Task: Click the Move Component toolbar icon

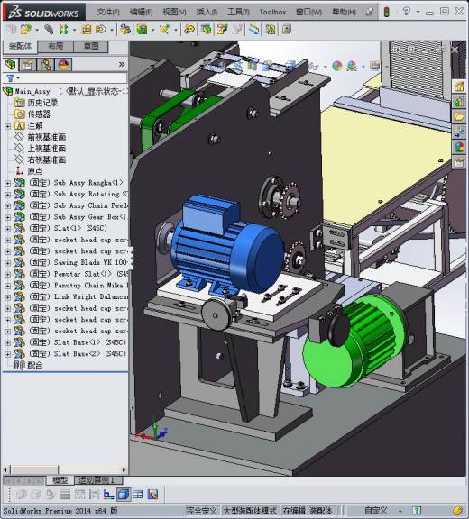Action: click(100, 30)
